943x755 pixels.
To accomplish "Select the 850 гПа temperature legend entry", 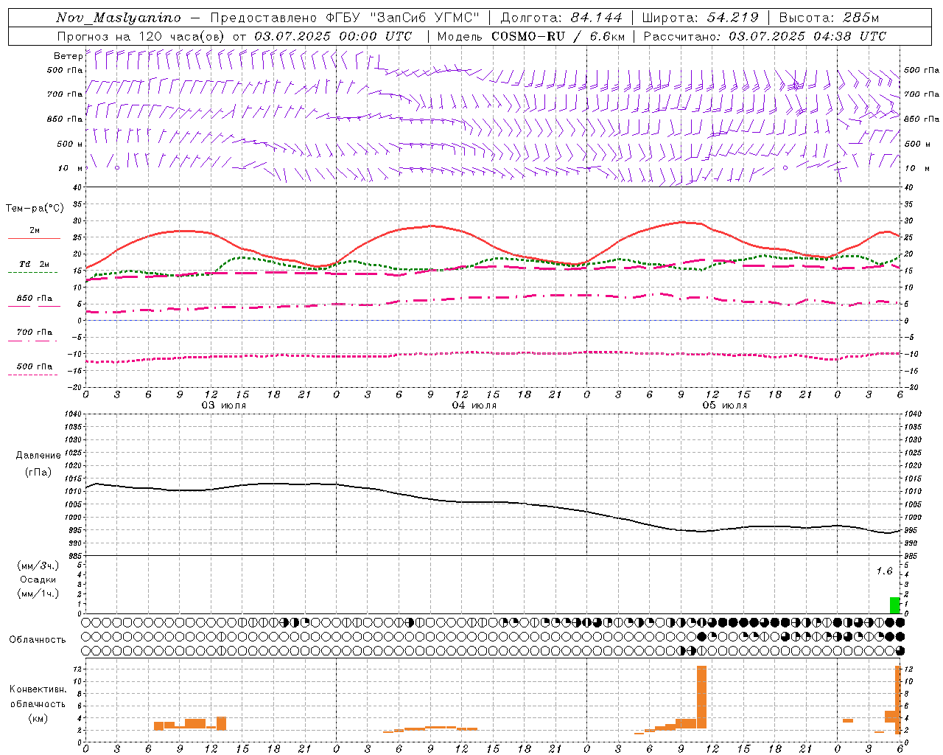I will point(34,299).
